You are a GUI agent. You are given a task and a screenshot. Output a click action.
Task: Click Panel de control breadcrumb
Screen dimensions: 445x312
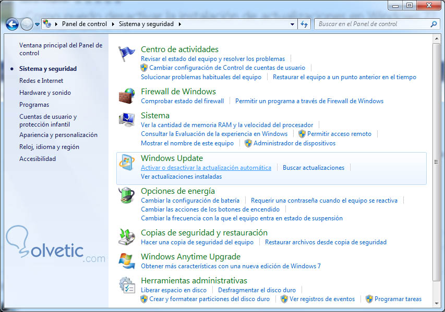[x=85, y=24]
